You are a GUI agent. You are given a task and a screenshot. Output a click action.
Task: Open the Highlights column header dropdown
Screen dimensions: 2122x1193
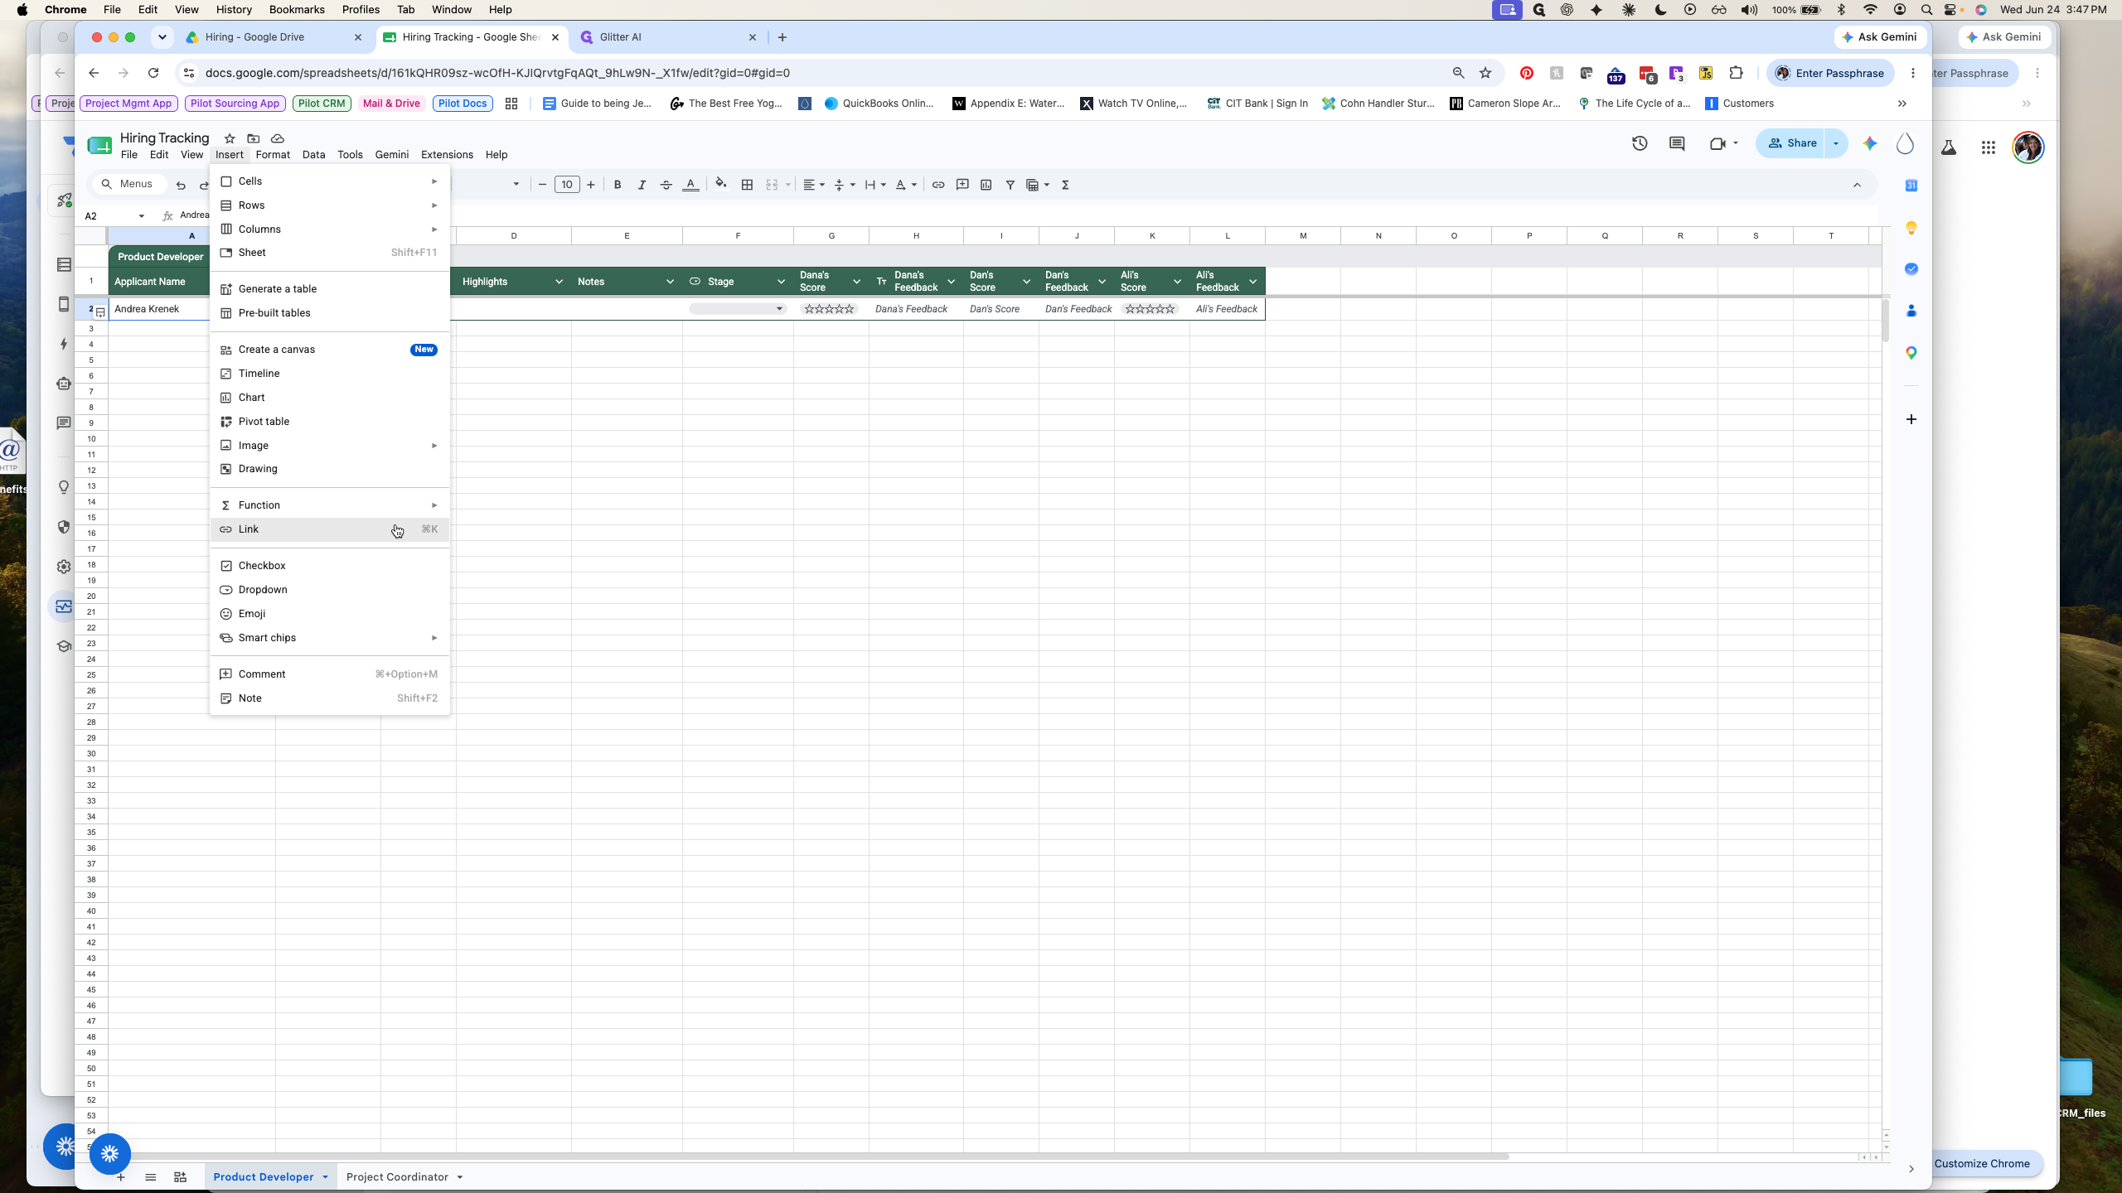560,282
